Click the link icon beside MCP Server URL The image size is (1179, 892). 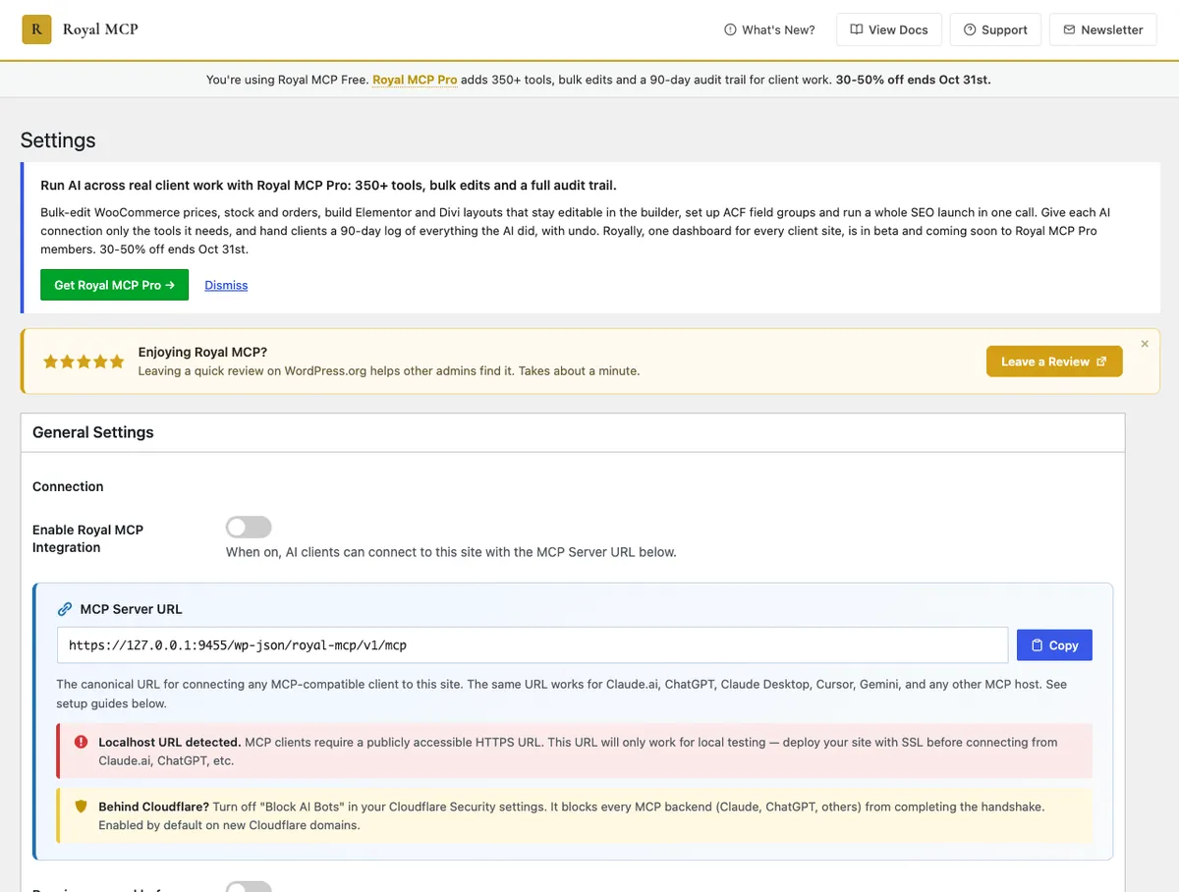click(65, 609)
